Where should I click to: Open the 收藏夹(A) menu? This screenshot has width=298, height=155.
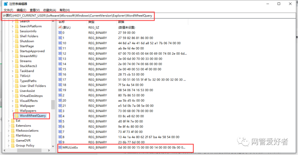49,10
